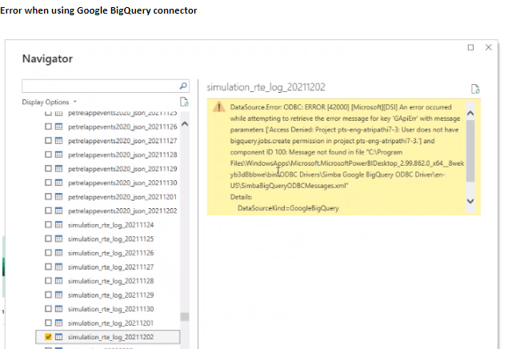508x349 pixels.
Task: Open the Display Options dropdown
Action: [50, 102]
